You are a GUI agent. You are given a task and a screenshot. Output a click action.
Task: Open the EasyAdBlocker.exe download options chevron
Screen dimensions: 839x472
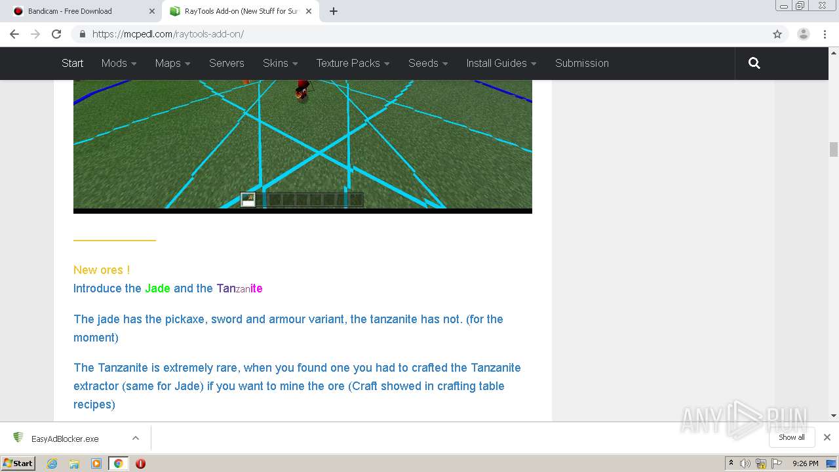[135, 438]
